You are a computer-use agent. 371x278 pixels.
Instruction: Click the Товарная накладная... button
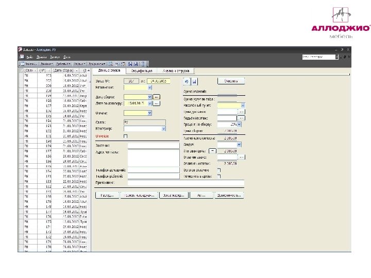click(139, 195)
